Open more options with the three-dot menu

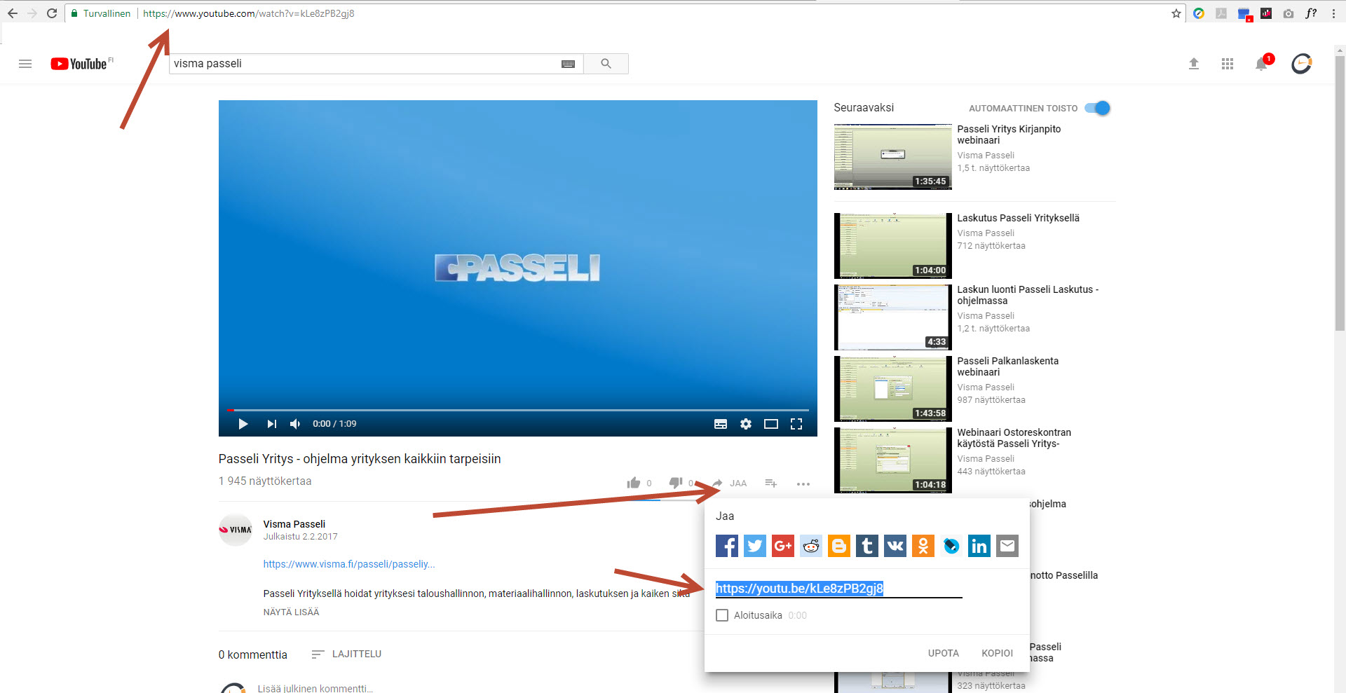803,483
